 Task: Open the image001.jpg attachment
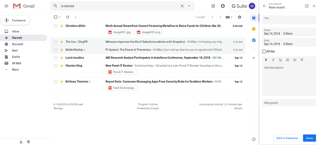120,32
